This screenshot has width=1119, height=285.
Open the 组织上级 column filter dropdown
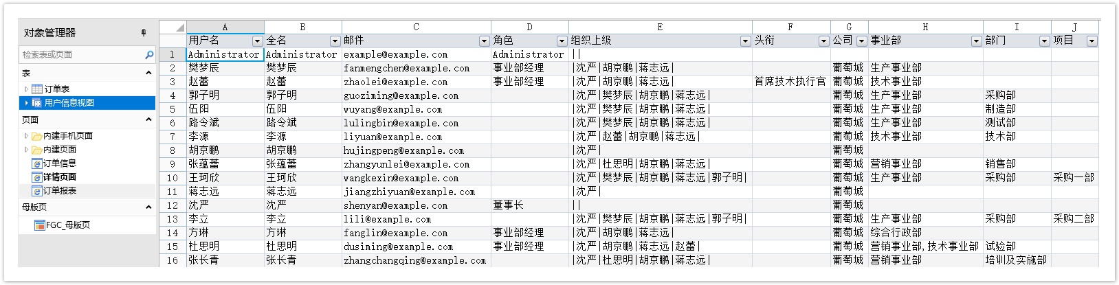(745, 41)
